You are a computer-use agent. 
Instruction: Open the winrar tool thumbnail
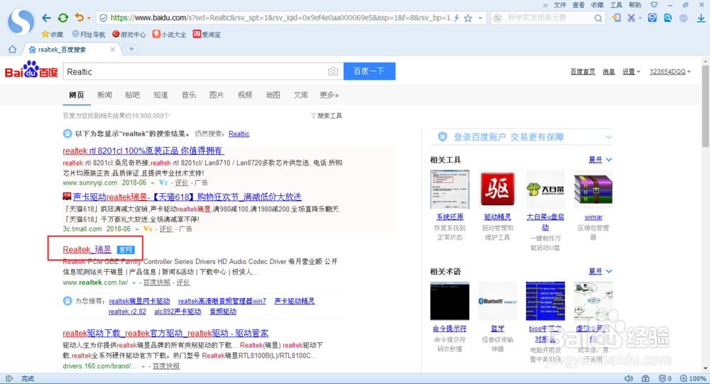tap(593, 190)
